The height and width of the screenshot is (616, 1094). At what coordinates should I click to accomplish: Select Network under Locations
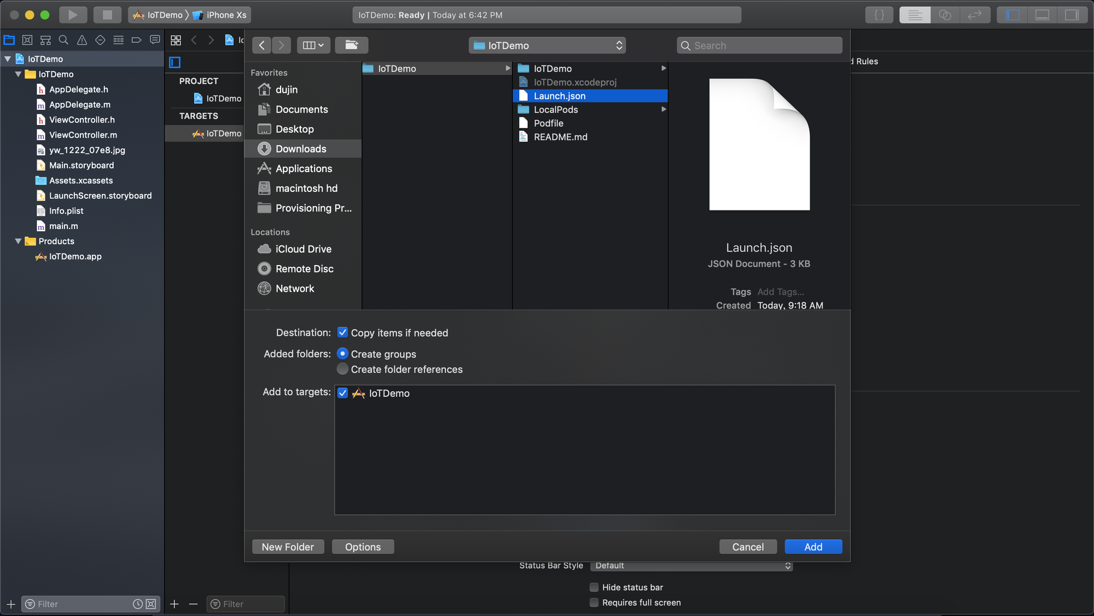click(x=303, y=288)
